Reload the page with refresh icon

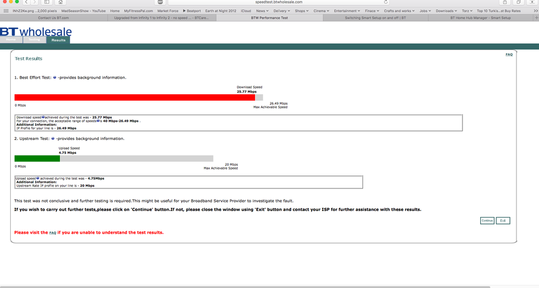(386, 2)
